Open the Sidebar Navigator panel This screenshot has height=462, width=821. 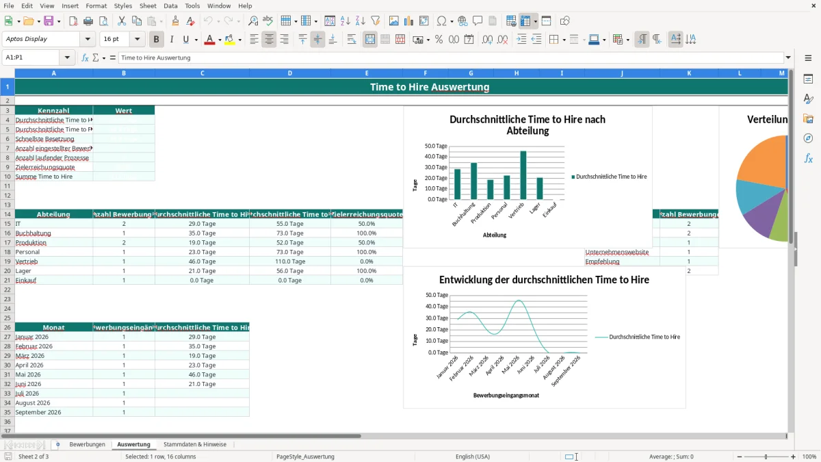point(808,138)
